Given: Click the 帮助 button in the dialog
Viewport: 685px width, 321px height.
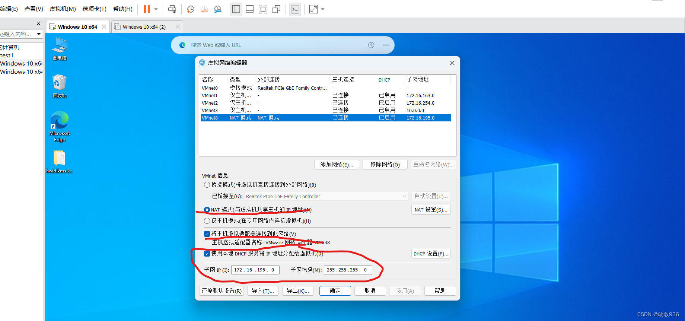Looking at the screenshot, I should tap(440, 291).
